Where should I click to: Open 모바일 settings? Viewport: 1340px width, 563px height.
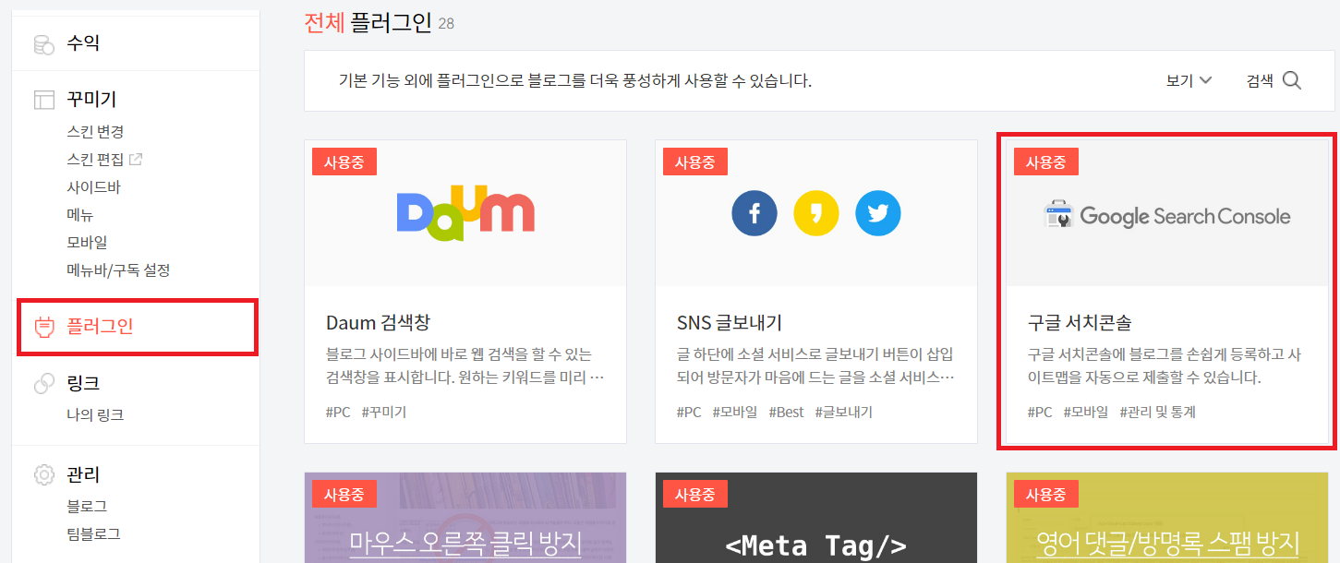(87, 243)
